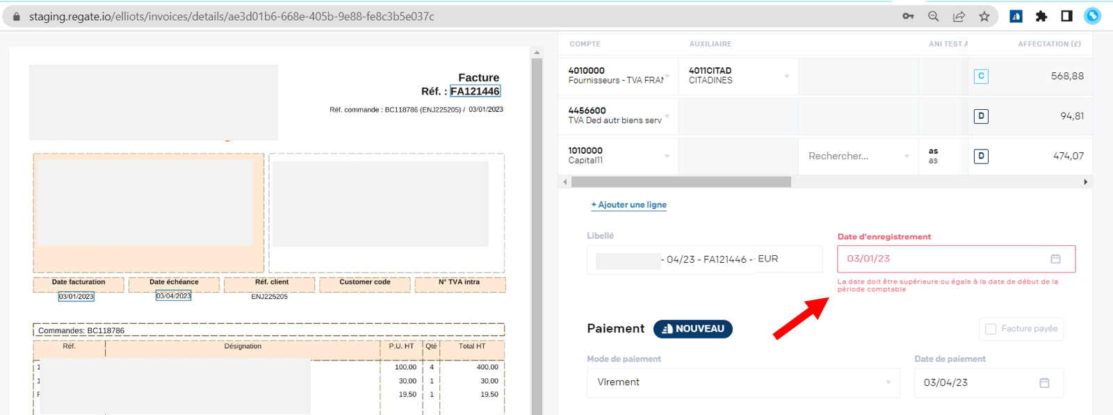Viewport: 1113px width, 415px height.
Task: Check the Facture payée checkbox
Action: coord(991,329)
